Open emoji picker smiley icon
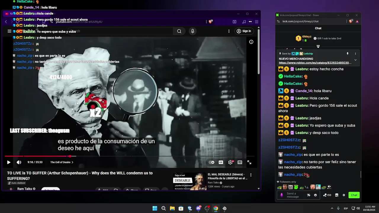 pyautogui.click(x=315, y=195)
